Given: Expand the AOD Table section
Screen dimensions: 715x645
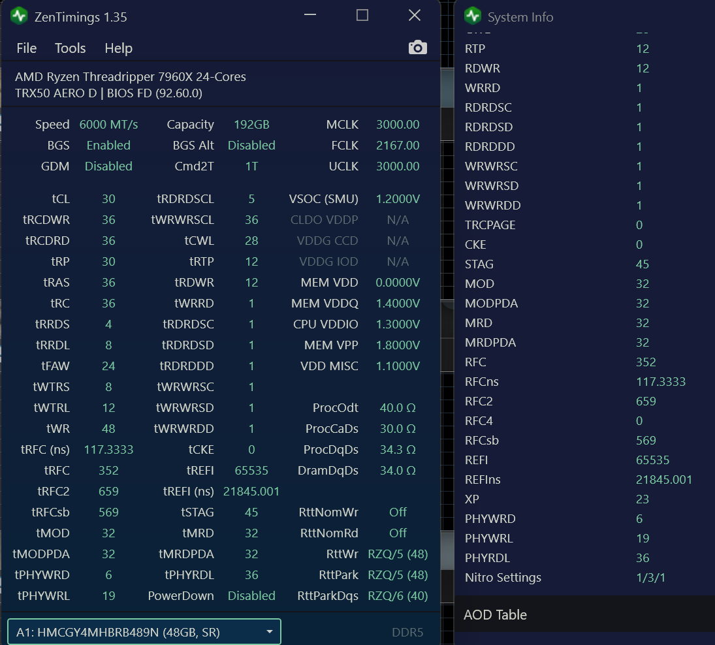Looking at the screenshot, I should (495, 614).
